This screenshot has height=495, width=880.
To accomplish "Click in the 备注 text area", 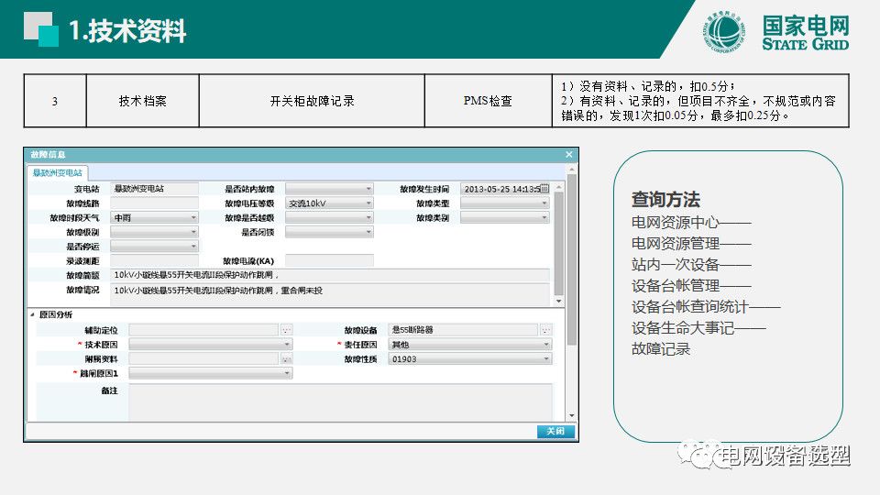I will [339, 401].
